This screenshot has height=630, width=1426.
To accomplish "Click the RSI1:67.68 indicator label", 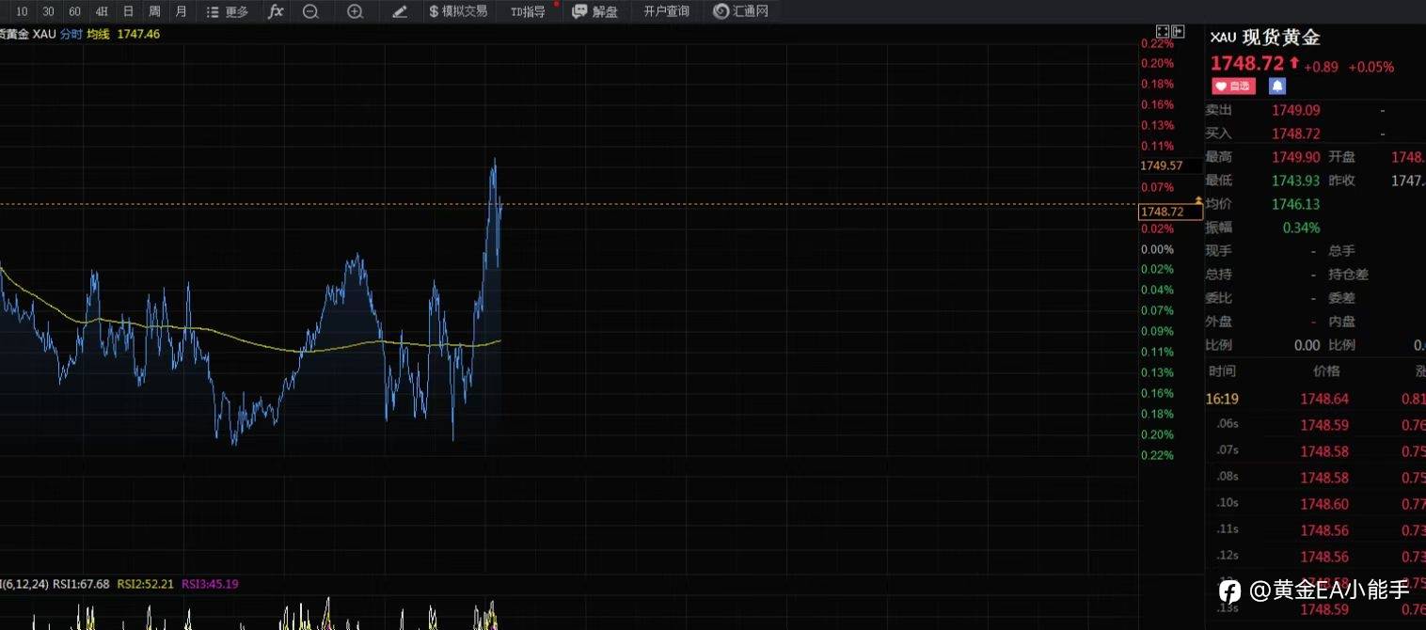I will click(x=81, y=584).
